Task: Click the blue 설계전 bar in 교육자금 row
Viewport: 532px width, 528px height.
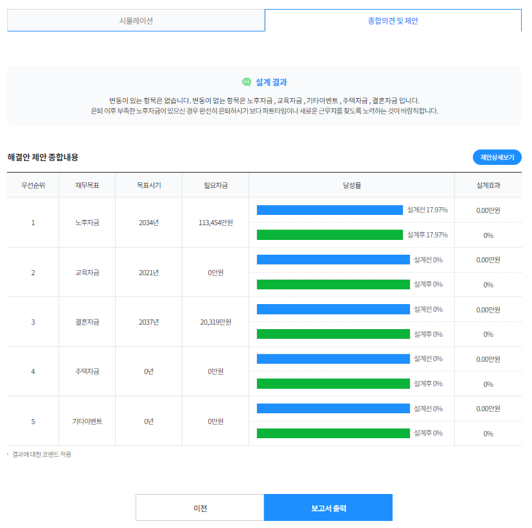Action: point(333,260)
